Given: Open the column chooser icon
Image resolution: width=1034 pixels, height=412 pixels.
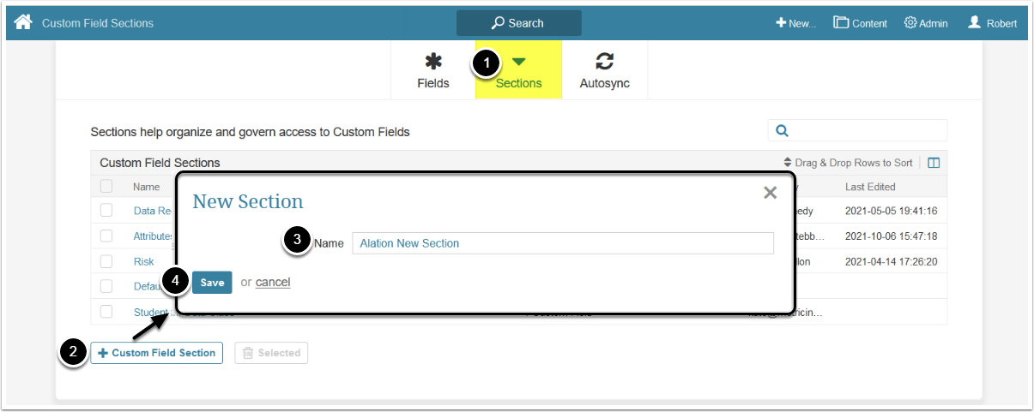Looking at the screenshot, I should click(934, 163).
